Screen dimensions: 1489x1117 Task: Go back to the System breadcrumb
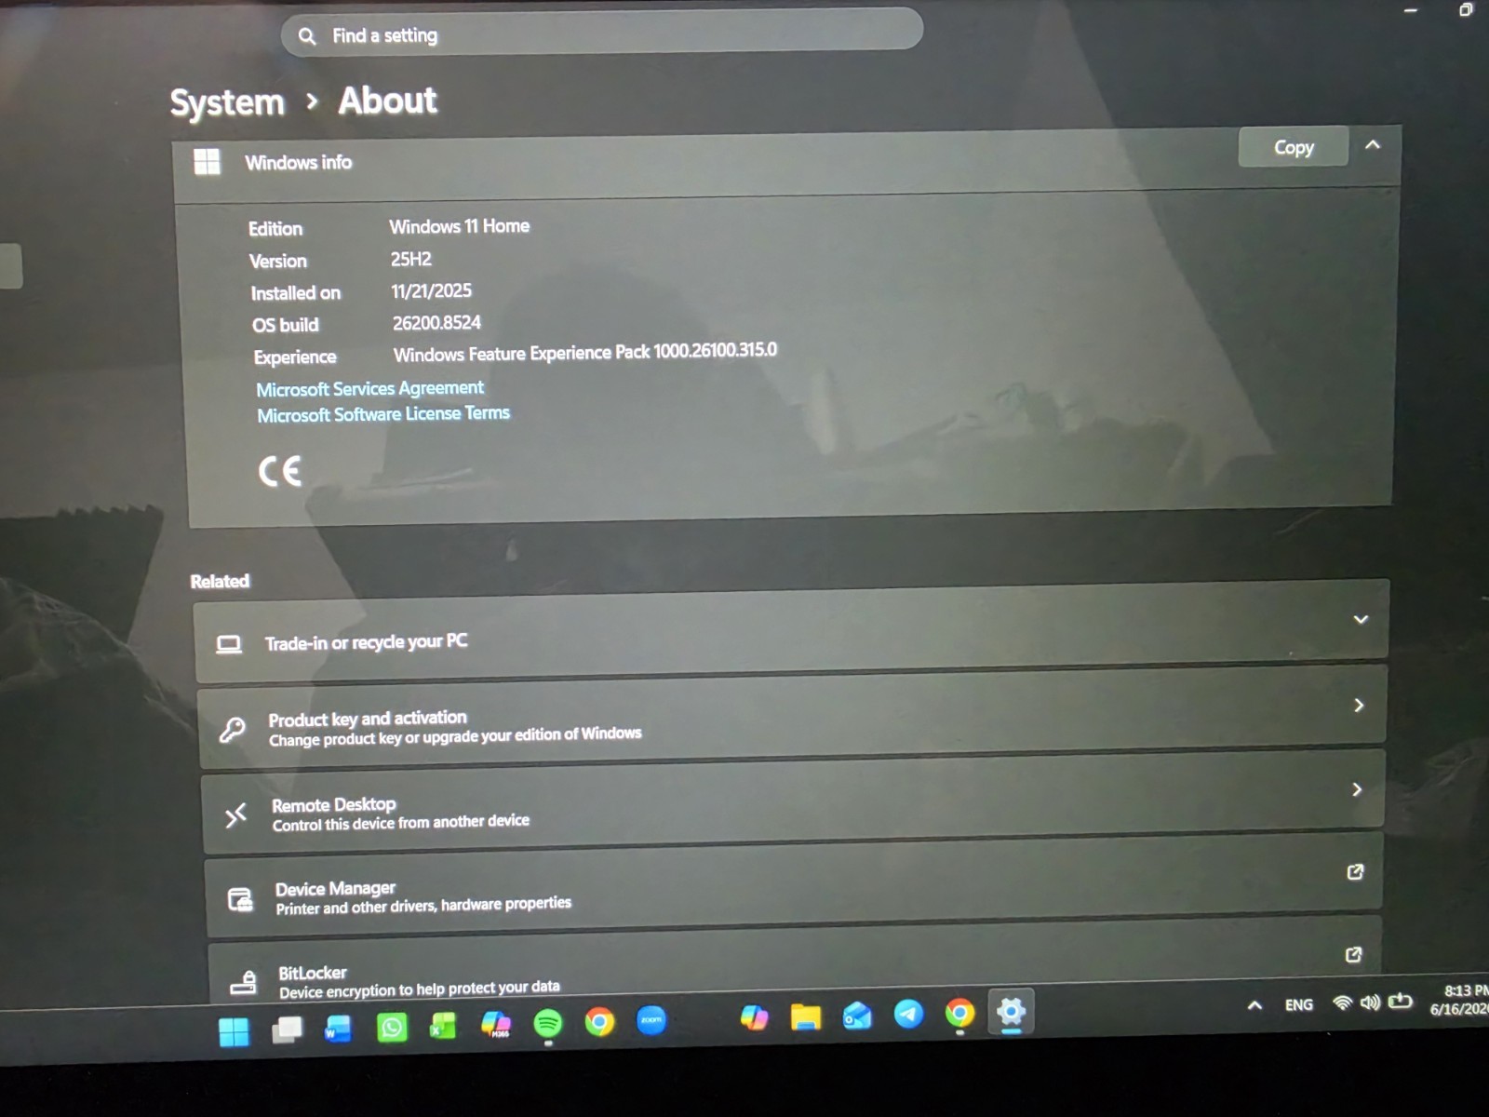[x=226, y=102]
